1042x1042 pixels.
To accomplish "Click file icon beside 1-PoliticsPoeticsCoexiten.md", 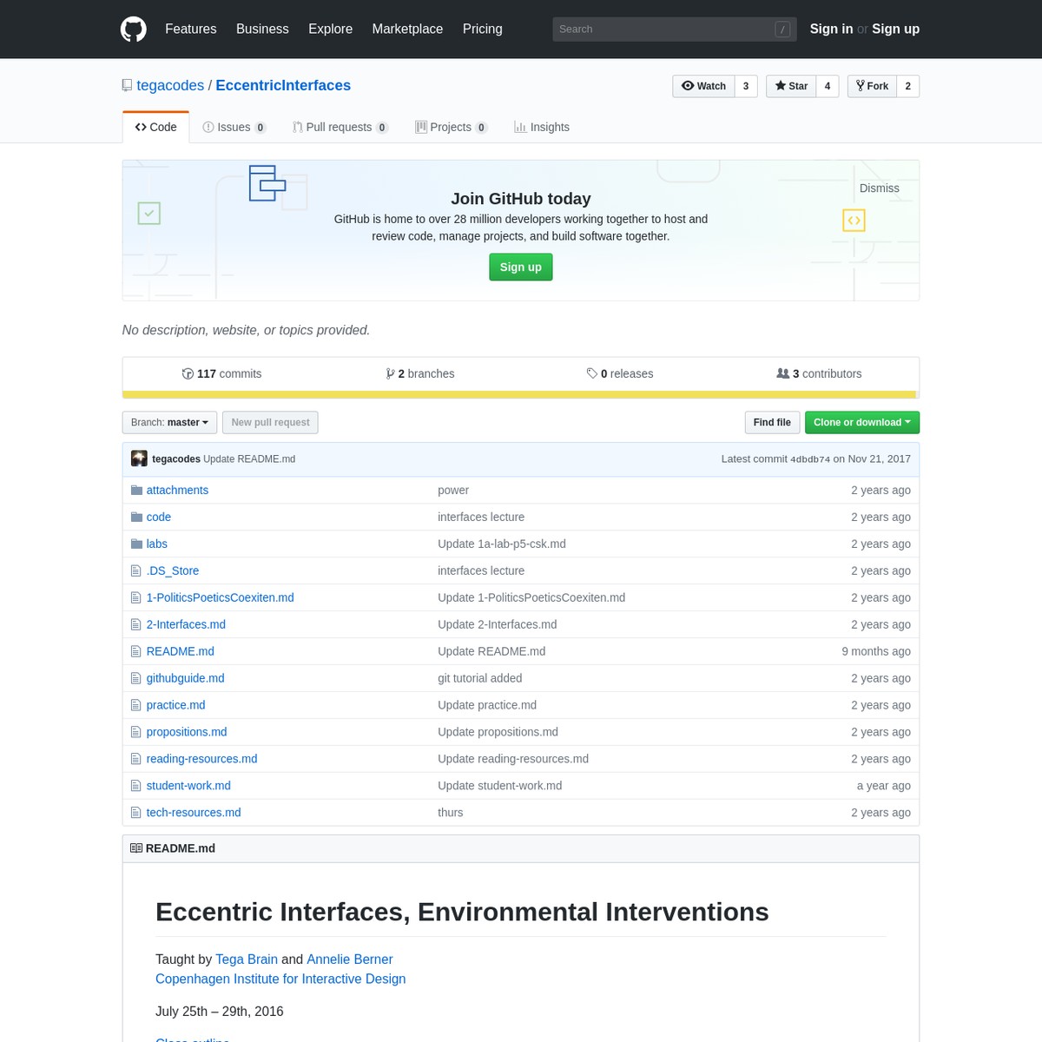I will point(135,597).
